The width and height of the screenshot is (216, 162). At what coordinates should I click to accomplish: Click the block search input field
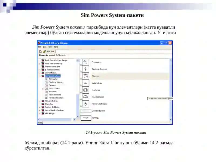click(113, 52)
